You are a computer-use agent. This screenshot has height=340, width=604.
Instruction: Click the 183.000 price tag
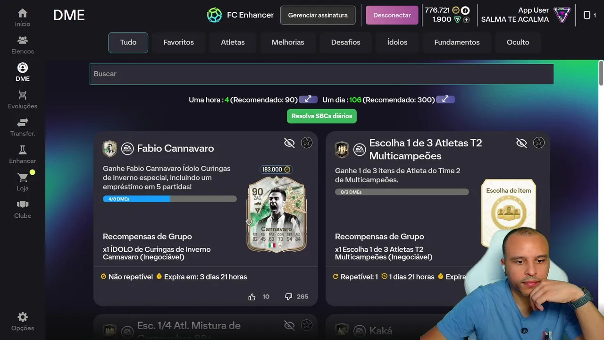pos(276,170)
